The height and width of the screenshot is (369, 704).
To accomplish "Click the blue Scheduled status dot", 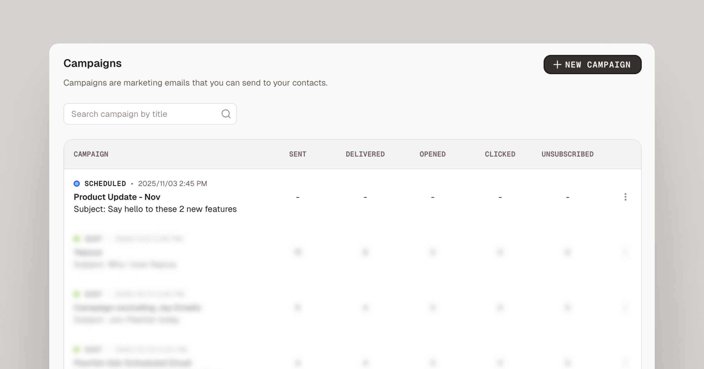I will 77,184.
